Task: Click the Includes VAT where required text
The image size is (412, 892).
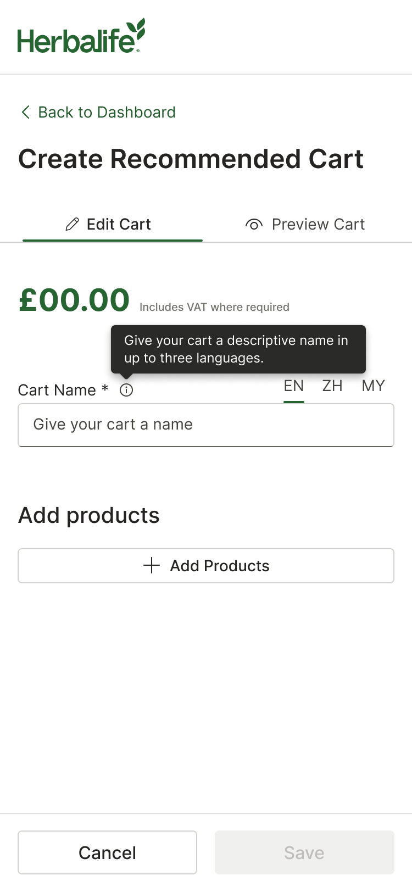Action: [x=214, y=306]
